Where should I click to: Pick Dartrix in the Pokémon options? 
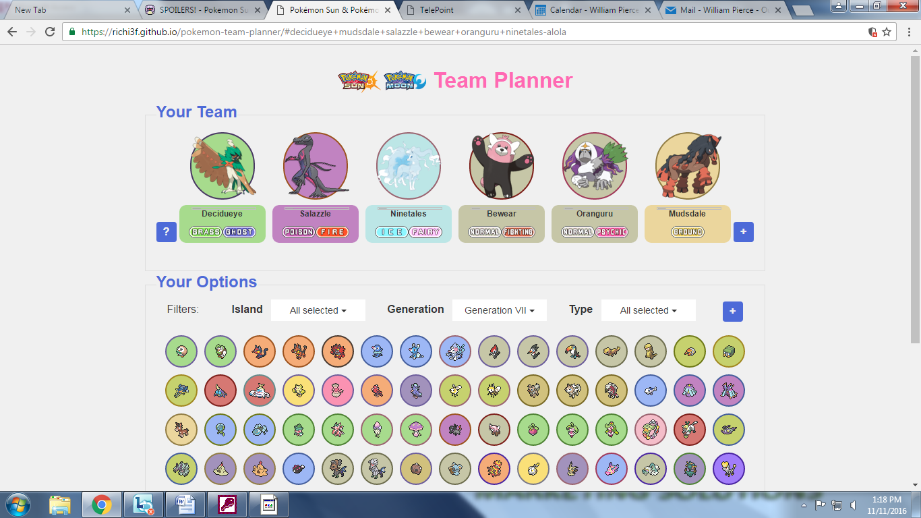coord(220,351)
